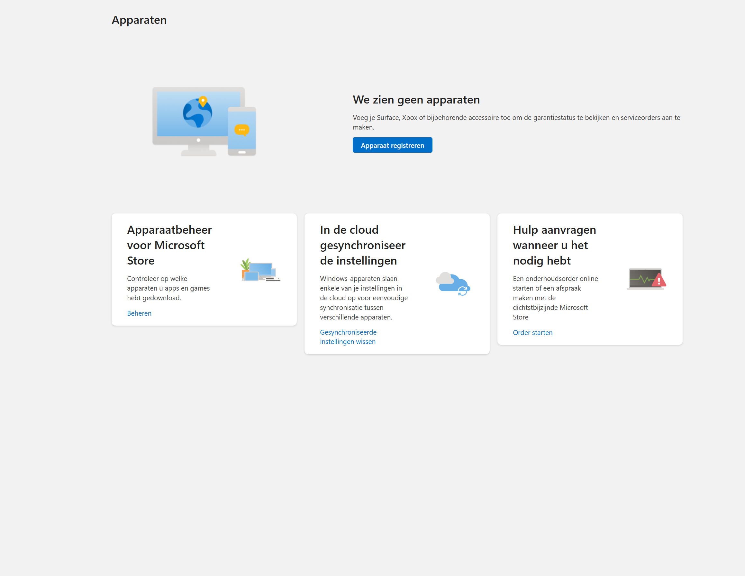Click Hulp aanvragen wanneer u het nodig hebt title
745x576 pixels.
[x=554, y=245]
